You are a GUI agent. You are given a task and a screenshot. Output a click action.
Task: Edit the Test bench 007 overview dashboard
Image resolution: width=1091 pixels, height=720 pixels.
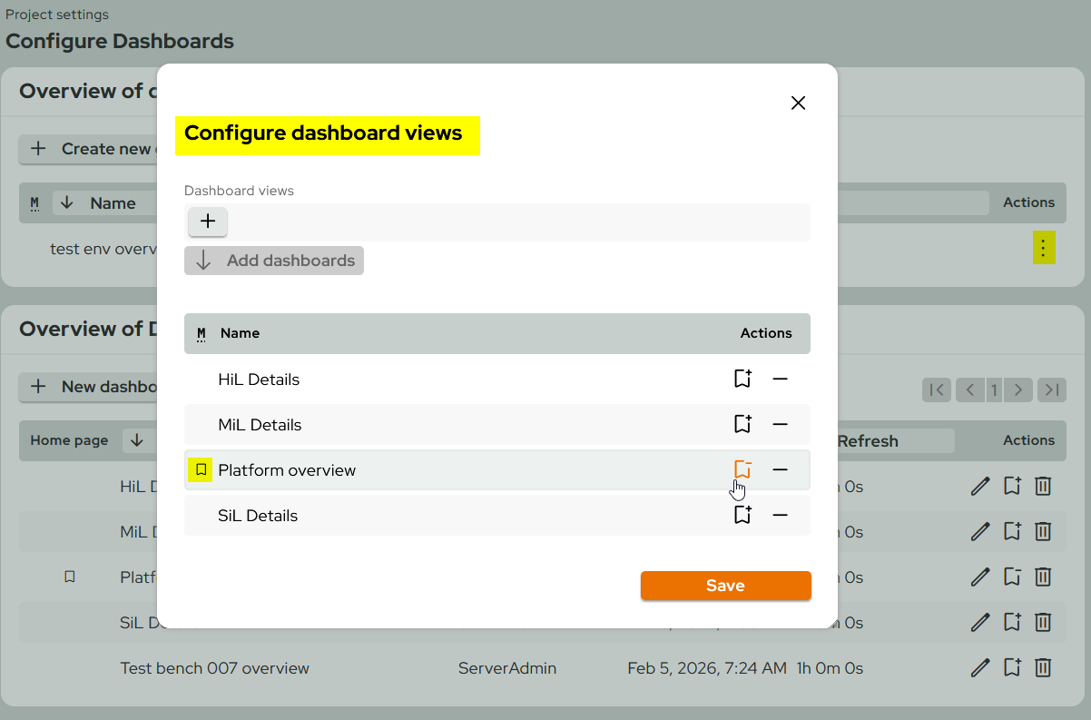click(980, 667)
